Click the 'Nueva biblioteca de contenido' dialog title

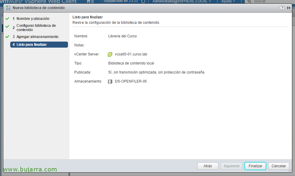(x=39, y=8)
